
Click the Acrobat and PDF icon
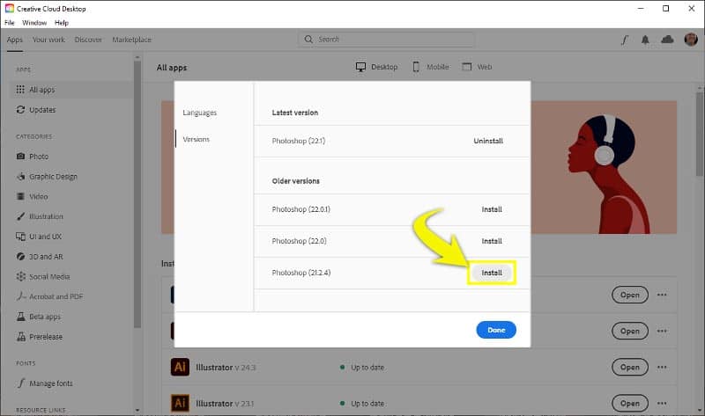(x=20, y=296)
